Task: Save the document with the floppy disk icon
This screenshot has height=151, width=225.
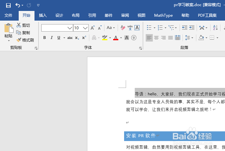Action: (8, 5)
